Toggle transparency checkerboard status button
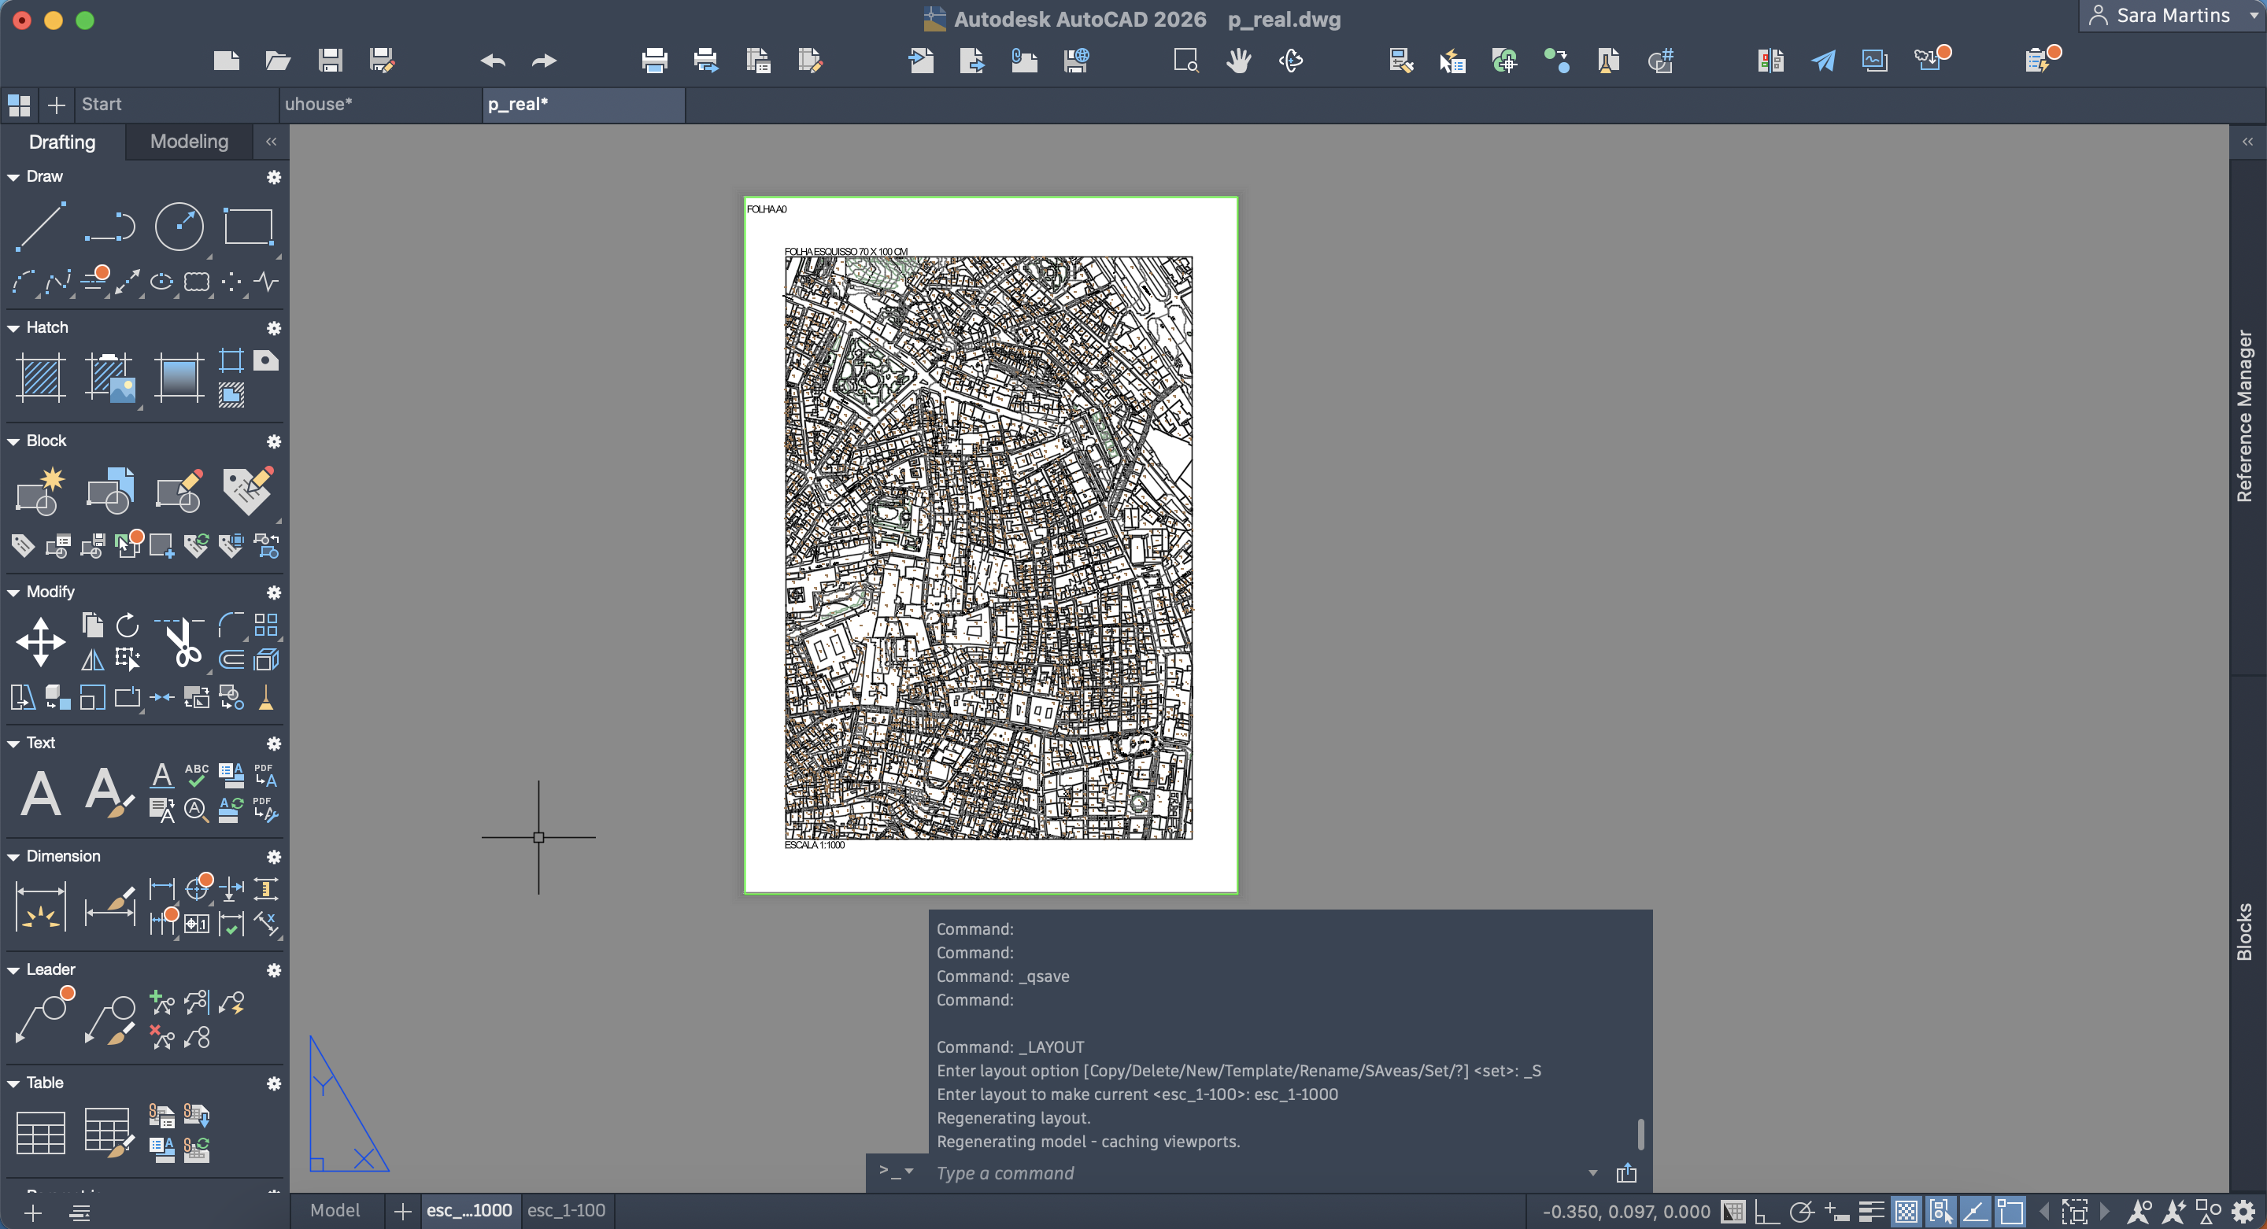The height and width of the screenshot is (1229, 2267). point(1906,1212)
